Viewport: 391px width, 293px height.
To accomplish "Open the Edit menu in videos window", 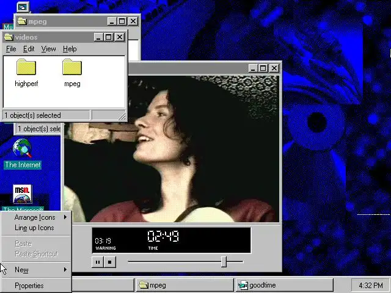I will click(29, 49).
